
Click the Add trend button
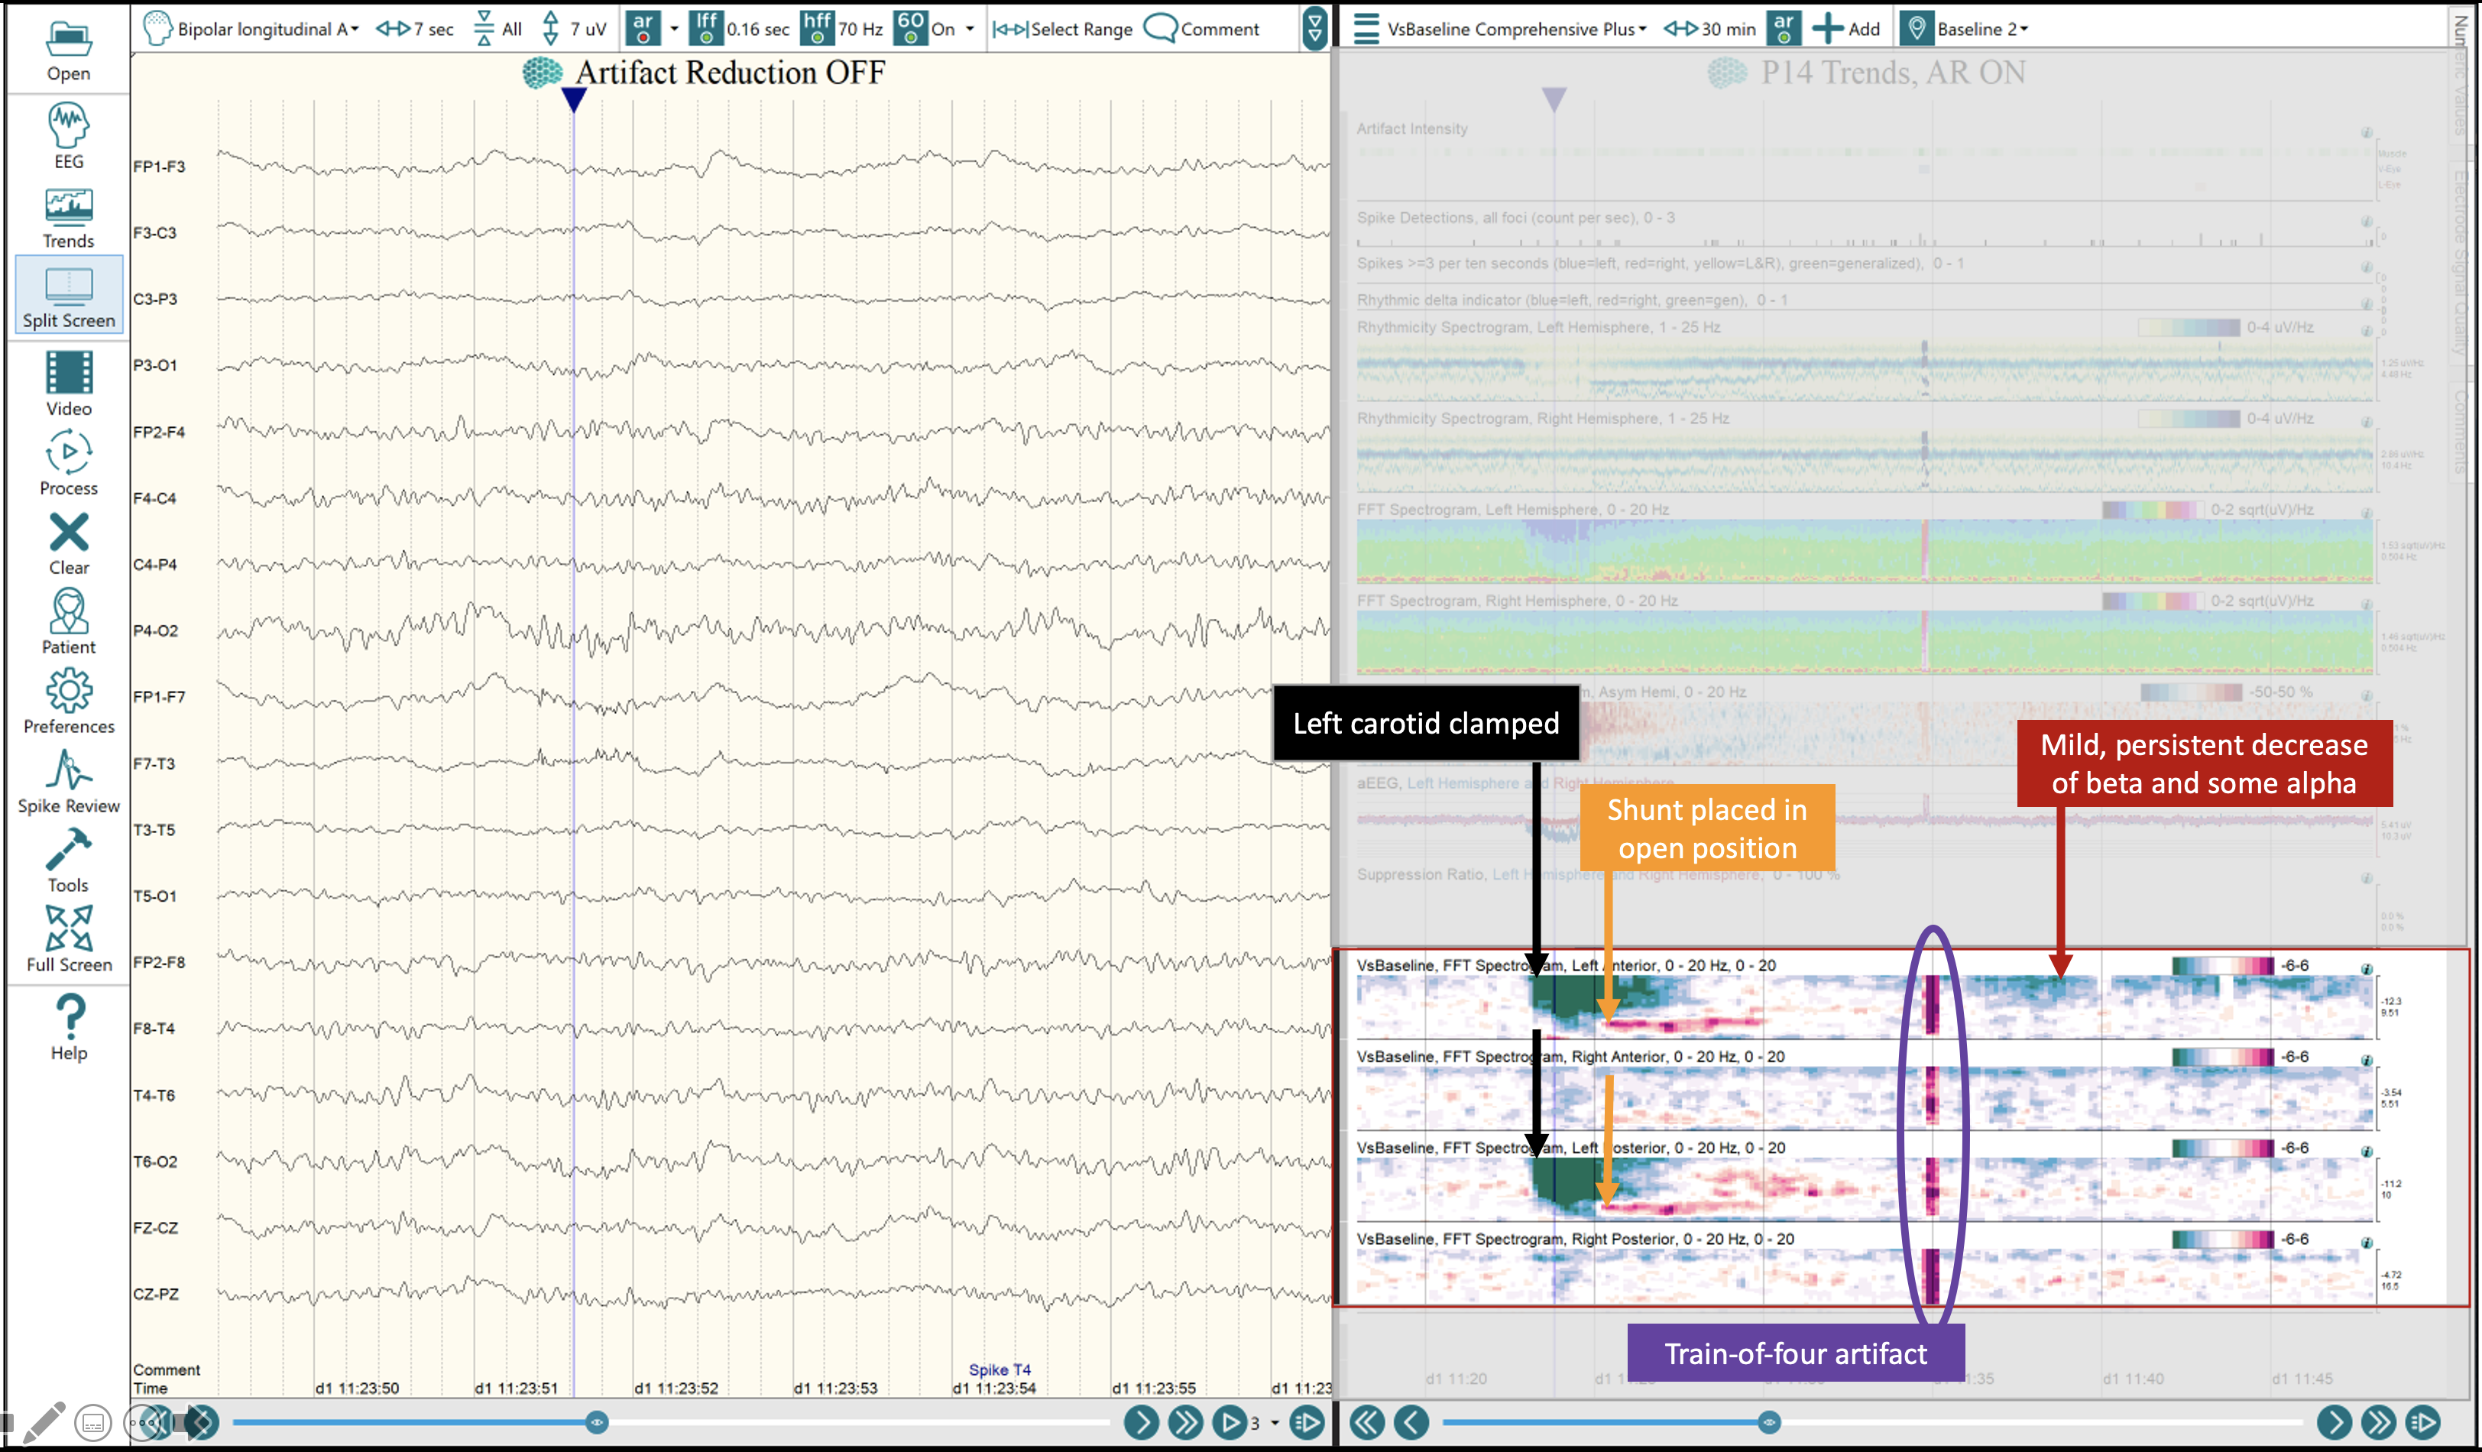(x=1847, y=28)
